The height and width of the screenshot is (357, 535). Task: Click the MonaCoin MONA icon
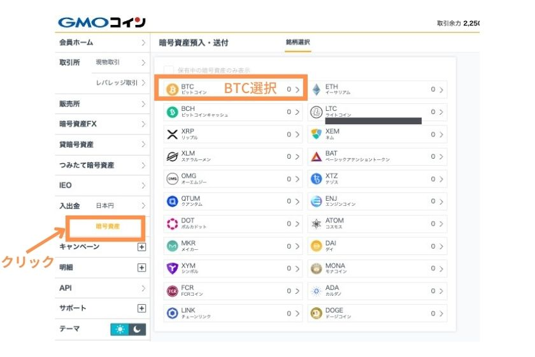[317, 268]
